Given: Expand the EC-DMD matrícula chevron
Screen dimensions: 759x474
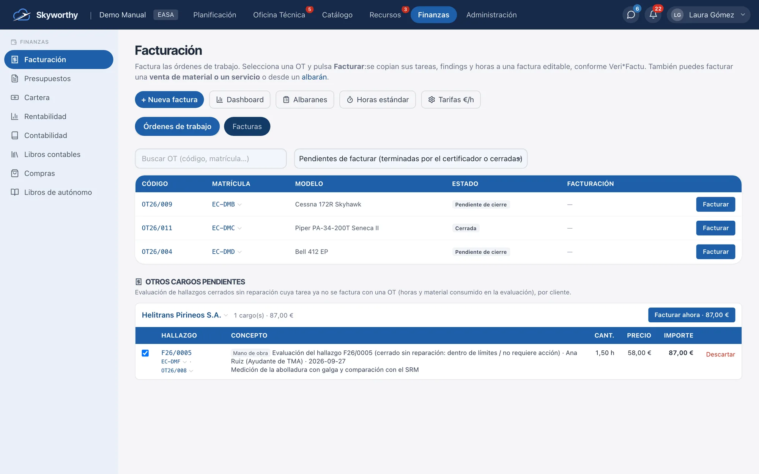Looking at the screenshot, I should pyautogui.click(x=239, y=252).
